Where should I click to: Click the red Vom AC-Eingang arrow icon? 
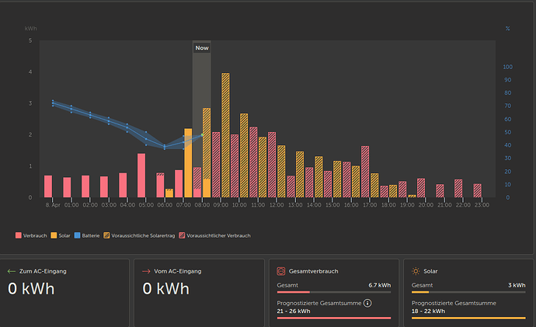(146, 271)
